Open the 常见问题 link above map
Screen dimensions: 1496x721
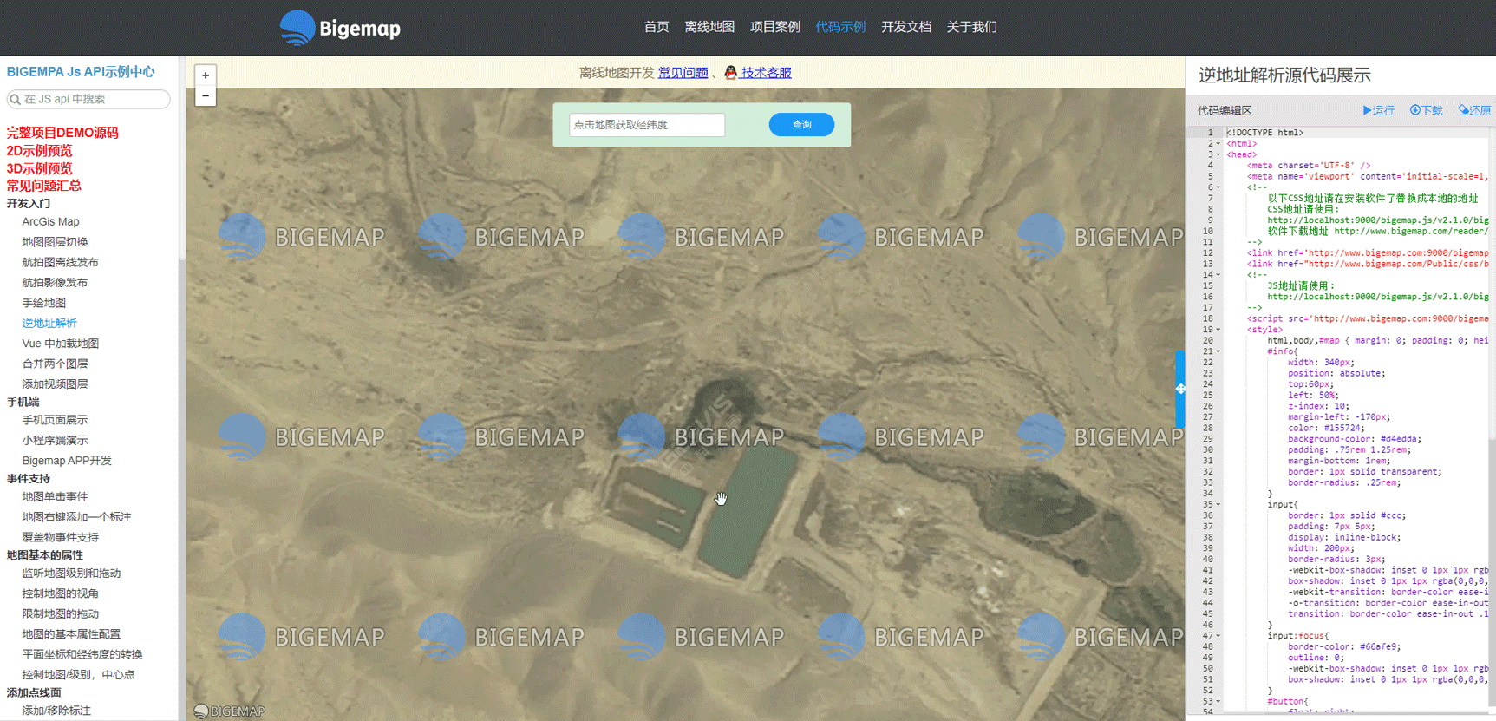(x=683, y=73)
